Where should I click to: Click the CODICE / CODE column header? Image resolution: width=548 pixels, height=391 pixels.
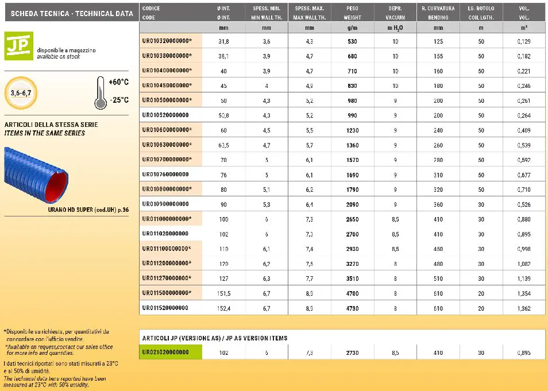(150, 13)
